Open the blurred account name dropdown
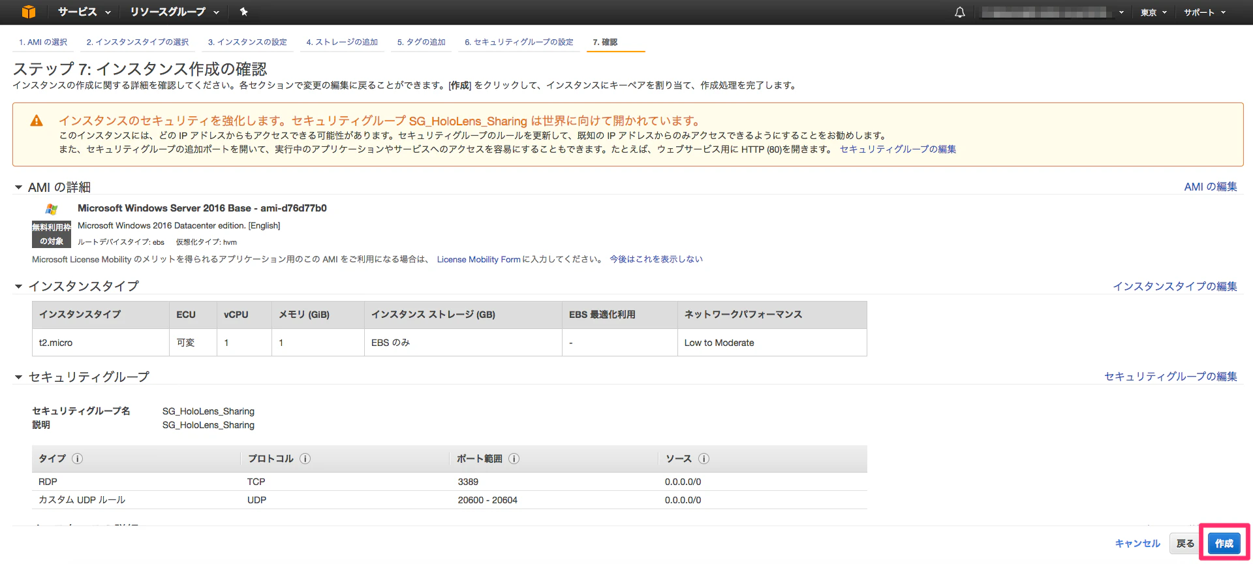This screenshot has height=564, width=1253. pos(1053,12)
